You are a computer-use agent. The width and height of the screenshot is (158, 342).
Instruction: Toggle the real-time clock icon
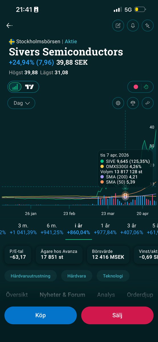146,87
